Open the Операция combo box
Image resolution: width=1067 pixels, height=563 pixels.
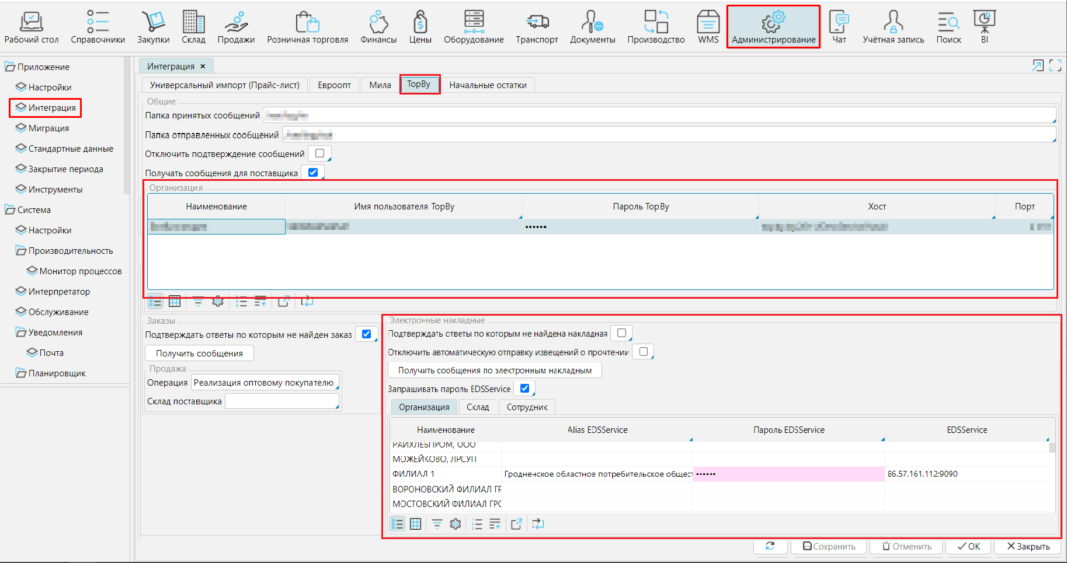pos(265,383)
